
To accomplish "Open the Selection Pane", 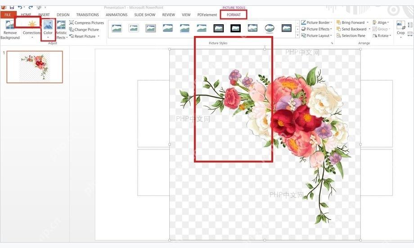I will pos(351,36).
